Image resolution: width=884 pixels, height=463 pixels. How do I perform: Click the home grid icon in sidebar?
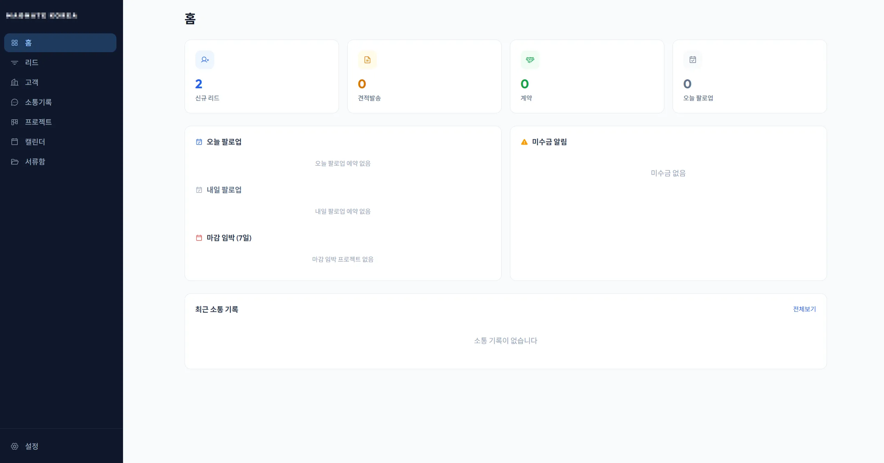click(x=15, y=43)
